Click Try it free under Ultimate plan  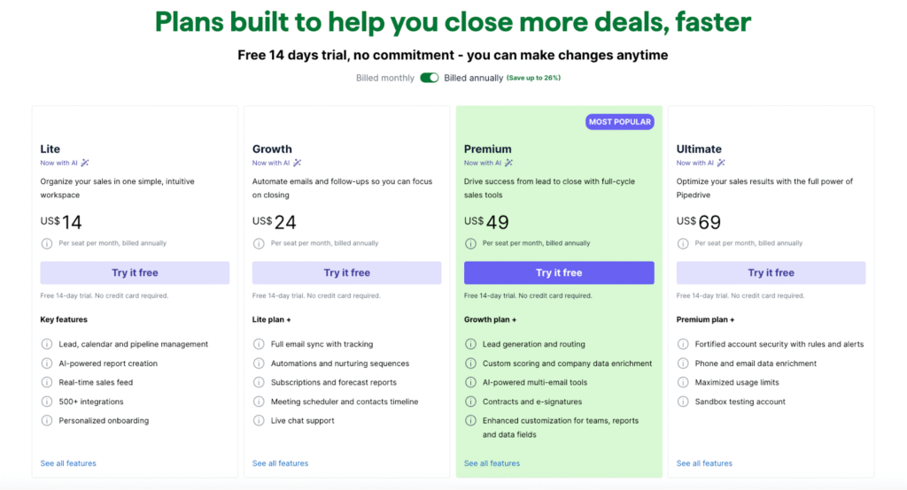point(771,272)
